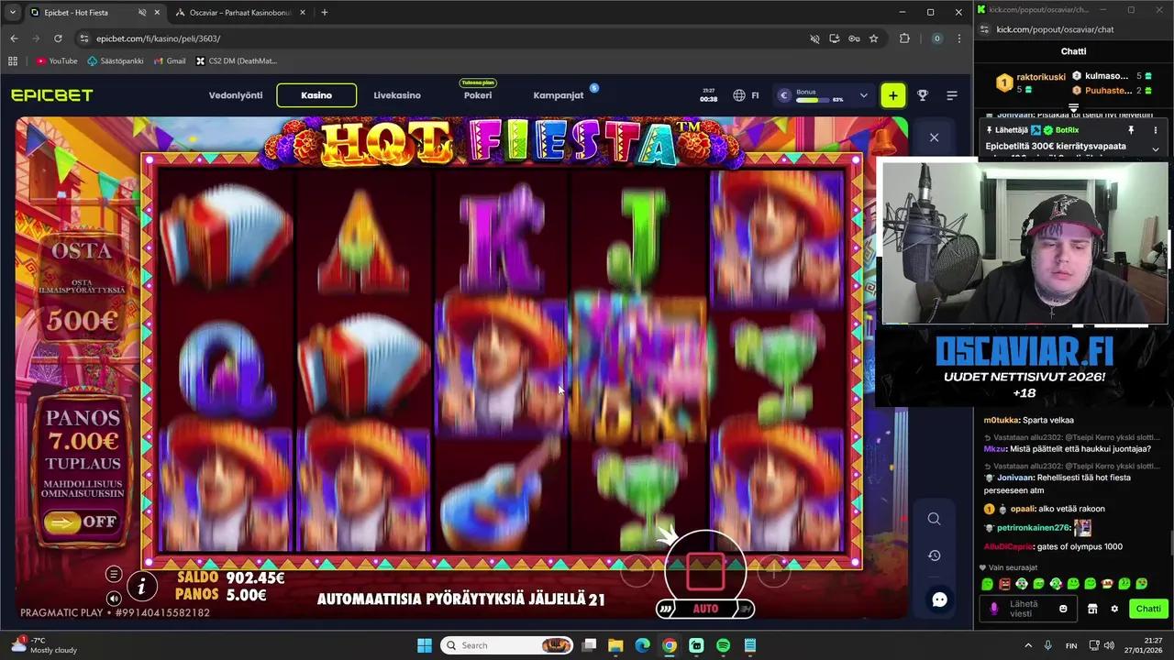Switch the Tuplaus feature OFF toggle
Screen dimensions: 1174x660
click(x=82, y=522)
